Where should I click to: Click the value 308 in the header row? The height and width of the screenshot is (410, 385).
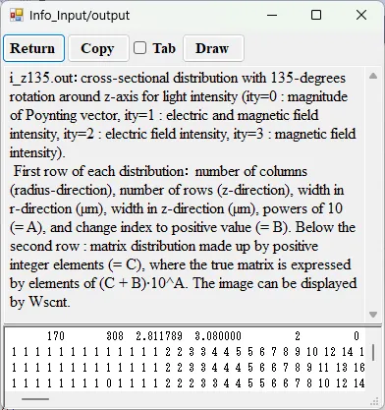[x=115, y=336]
